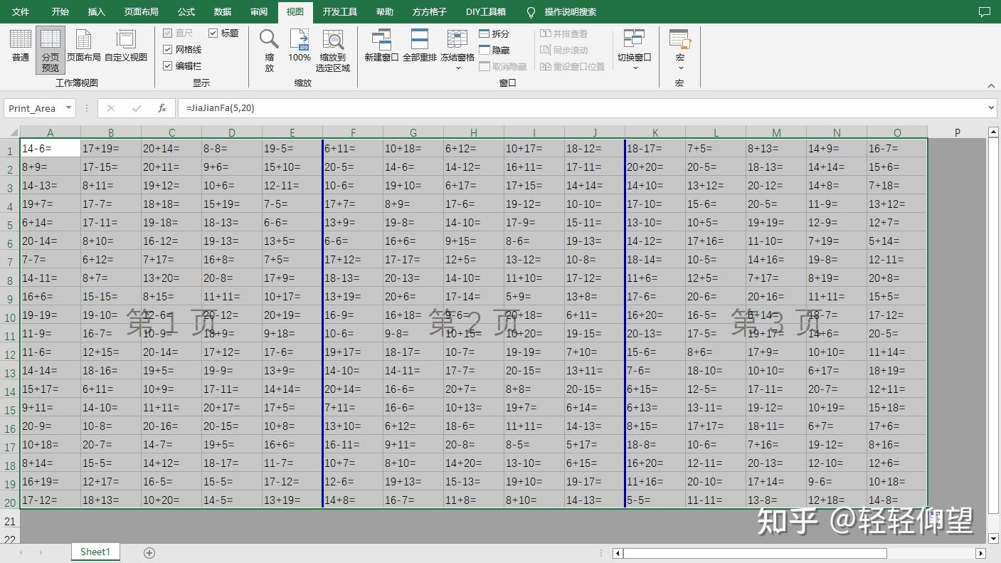Collapse the ribbon with the chevron

pyautogui.click(x=991, y=85)
